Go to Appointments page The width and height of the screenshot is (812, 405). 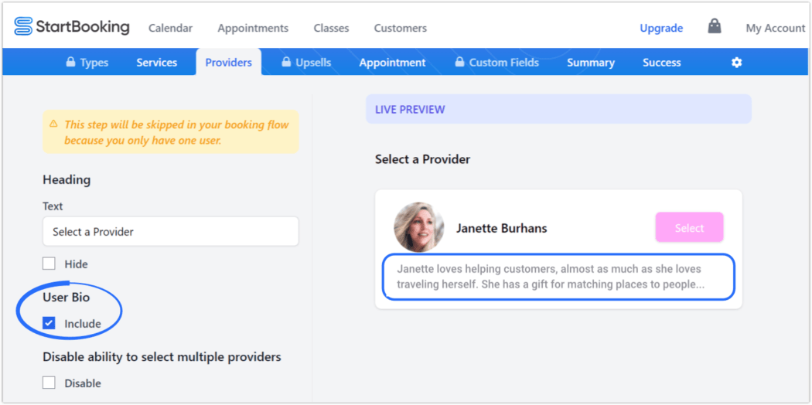pos(253,28)
